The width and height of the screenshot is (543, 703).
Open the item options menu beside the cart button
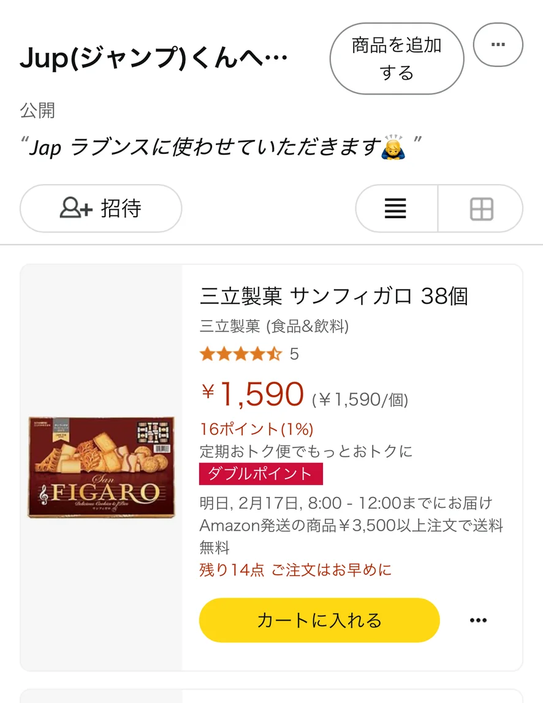click(x=478, y=620)
